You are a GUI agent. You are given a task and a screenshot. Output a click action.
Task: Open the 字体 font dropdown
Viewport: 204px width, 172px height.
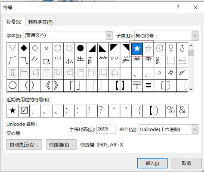point(109,35)
